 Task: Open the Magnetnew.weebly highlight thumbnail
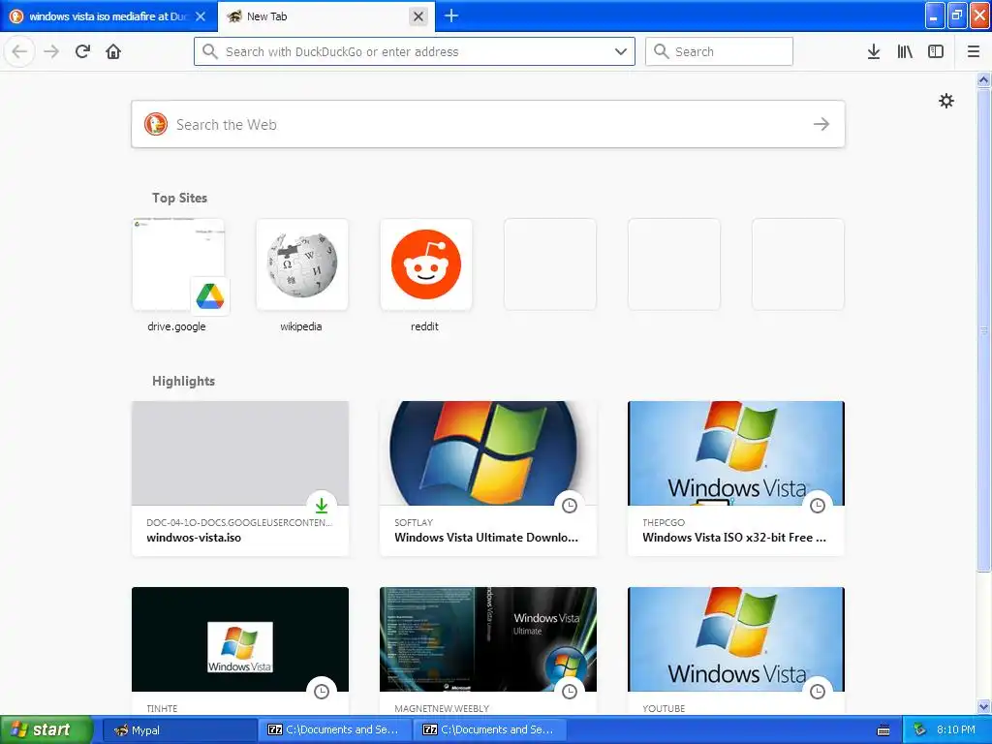point(488,639)
